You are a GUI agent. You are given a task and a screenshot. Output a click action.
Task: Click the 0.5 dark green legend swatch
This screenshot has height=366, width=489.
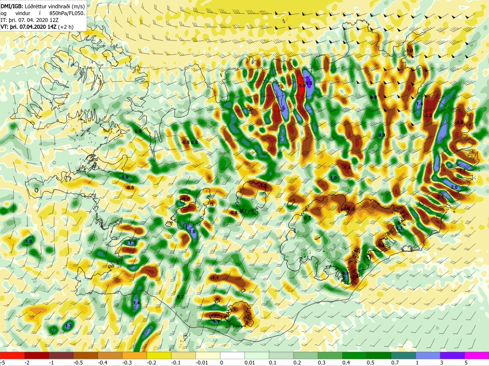pyautogui.click(x=379, y=356)
